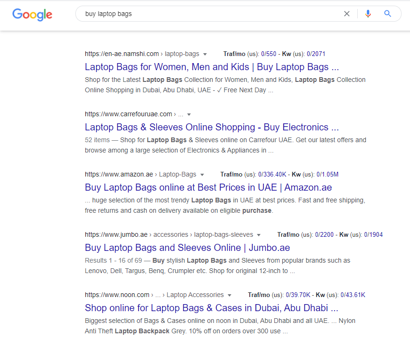Click the https://www.carrefouruae.com URL text

pyautogui.click(x=128, y=114)
